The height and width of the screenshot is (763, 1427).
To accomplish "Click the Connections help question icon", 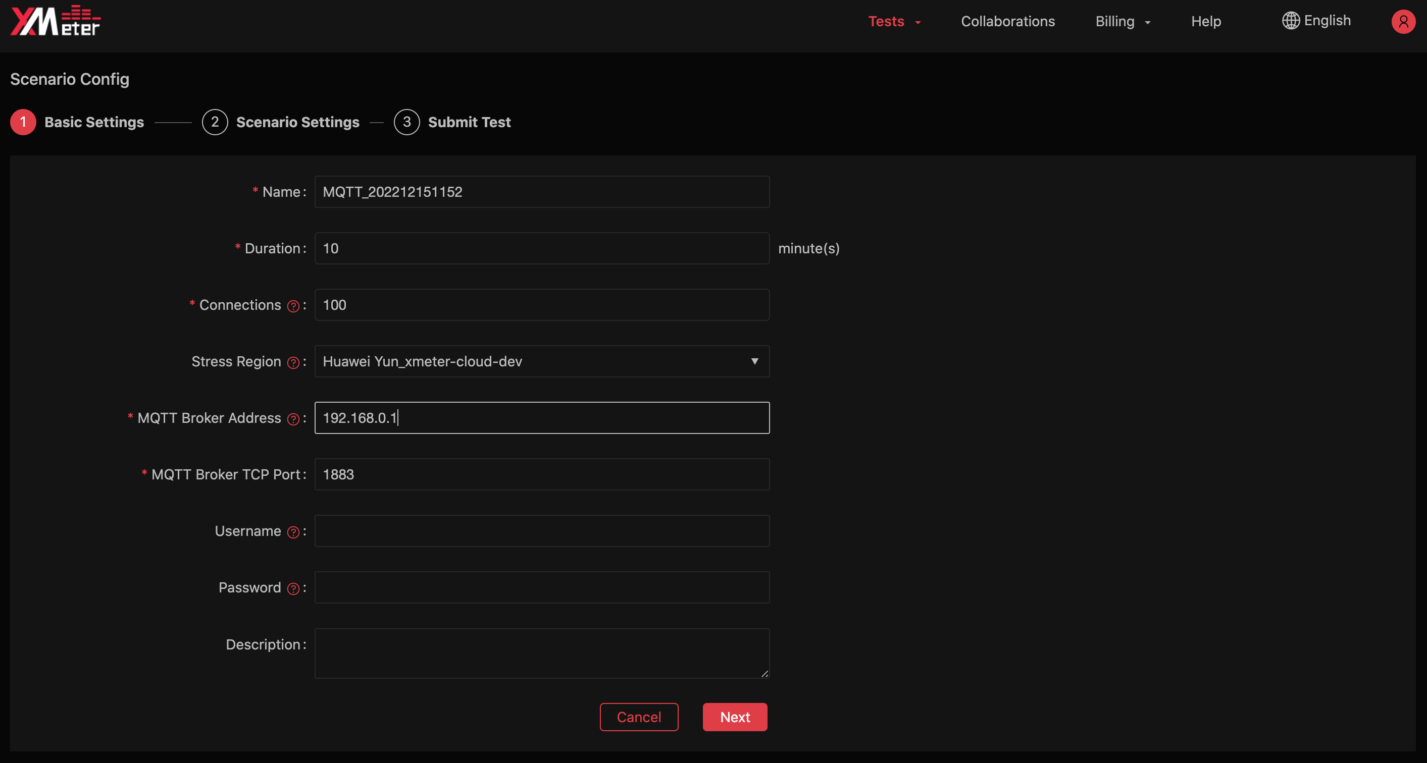I will click(x=293, y=306).
